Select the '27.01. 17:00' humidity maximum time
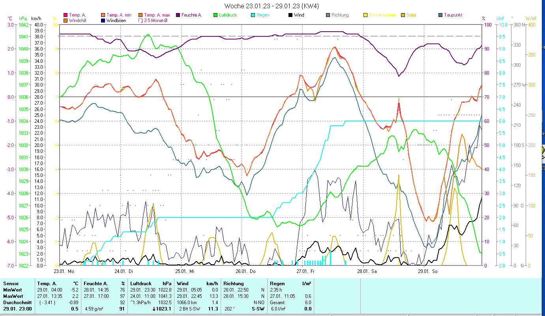The image size is (545, 316). [96, 296]
